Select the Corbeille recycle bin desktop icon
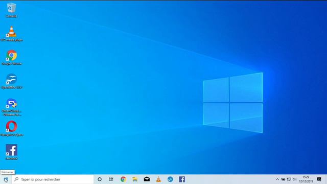This screenshot has height=184, width=327. (11, 10)
